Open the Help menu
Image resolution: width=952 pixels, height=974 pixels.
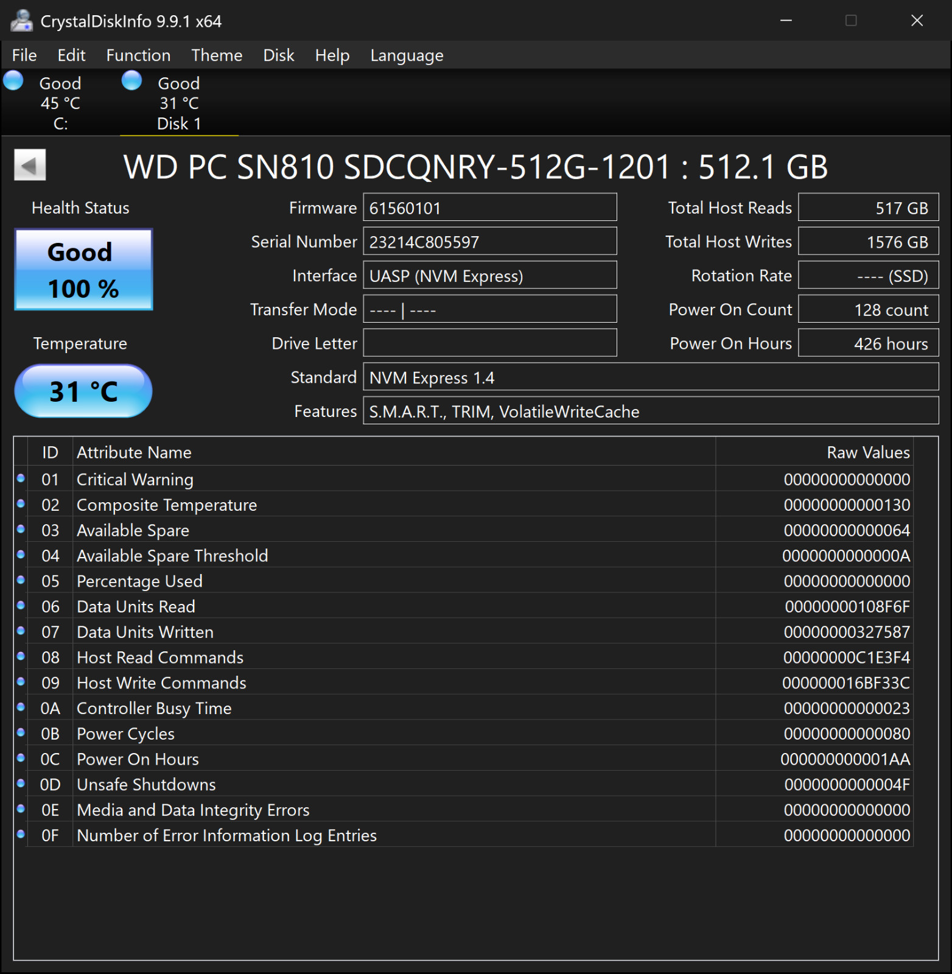pos(332,55)
